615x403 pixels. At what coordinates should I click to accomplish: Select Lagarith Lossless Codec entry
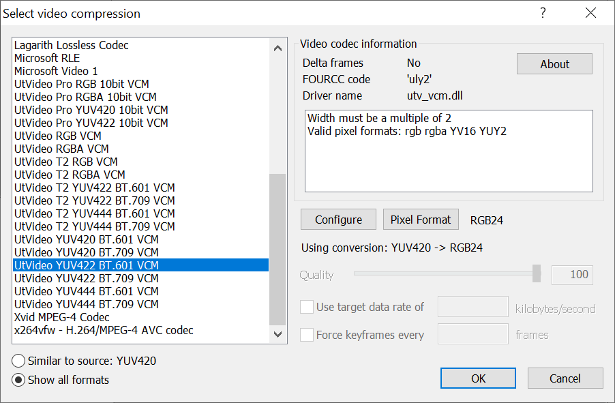click(72, 45)
